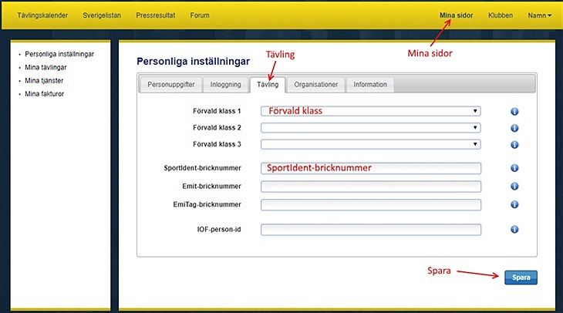Show info for Emit-bricknummer field
Image resolution: width=563 pixels, height=313 pixels.
click(x=514, y=187)
